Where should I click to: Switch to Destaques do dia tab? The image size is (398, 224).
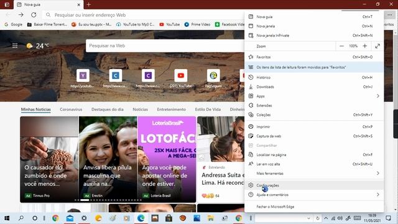pyautogui.click(x=108, y=110)
